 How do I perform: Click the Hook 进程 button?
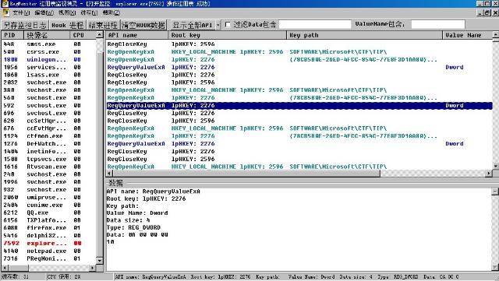tap(67, 25)
